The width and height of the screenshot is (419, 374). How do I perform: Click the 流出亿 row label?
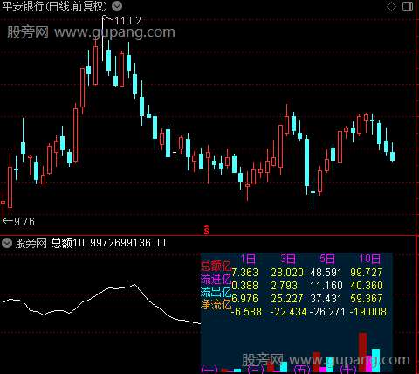[x=216, y=292]
